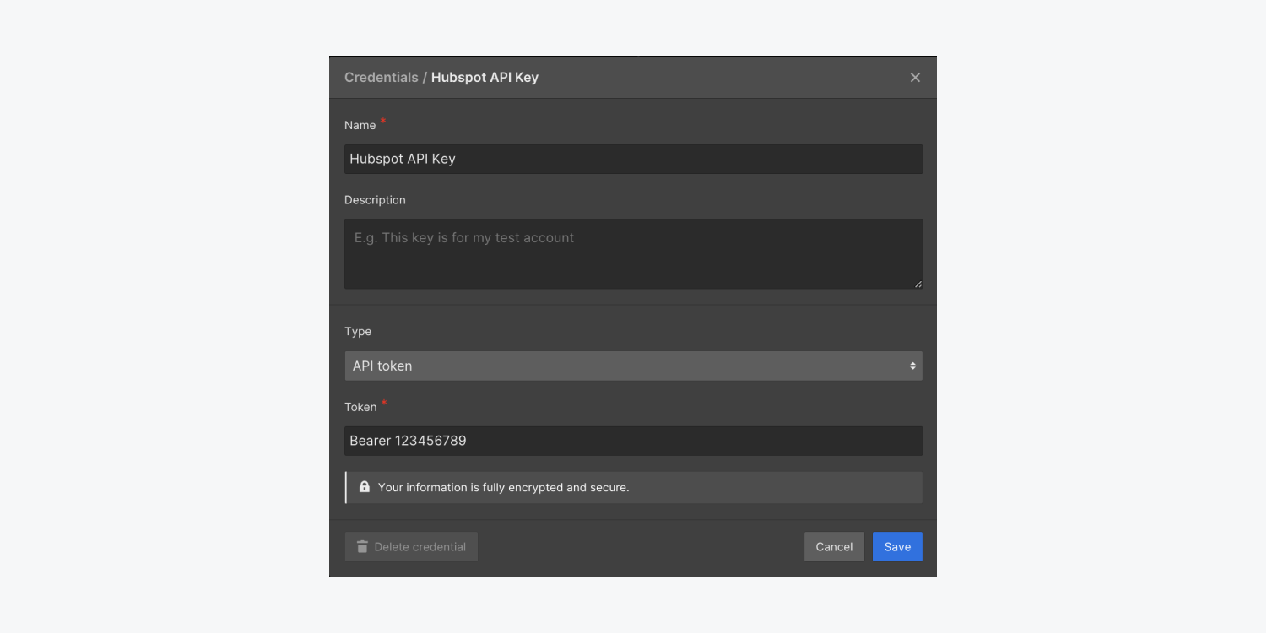Save the Hubspot API Key credential
Image resolution: width=1267 pixels, height=634 pixels.
pos(897,546)
